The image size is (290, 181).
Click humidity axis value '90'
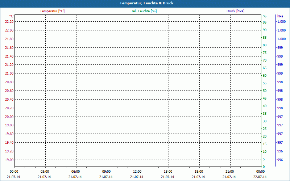[265, 30]
